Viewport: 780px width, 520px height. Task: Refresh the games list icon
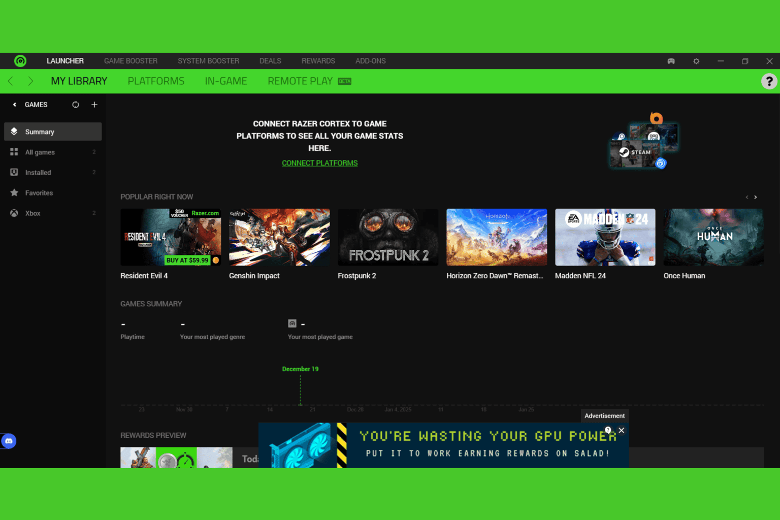pyautogui.click(x=76, y=105)
